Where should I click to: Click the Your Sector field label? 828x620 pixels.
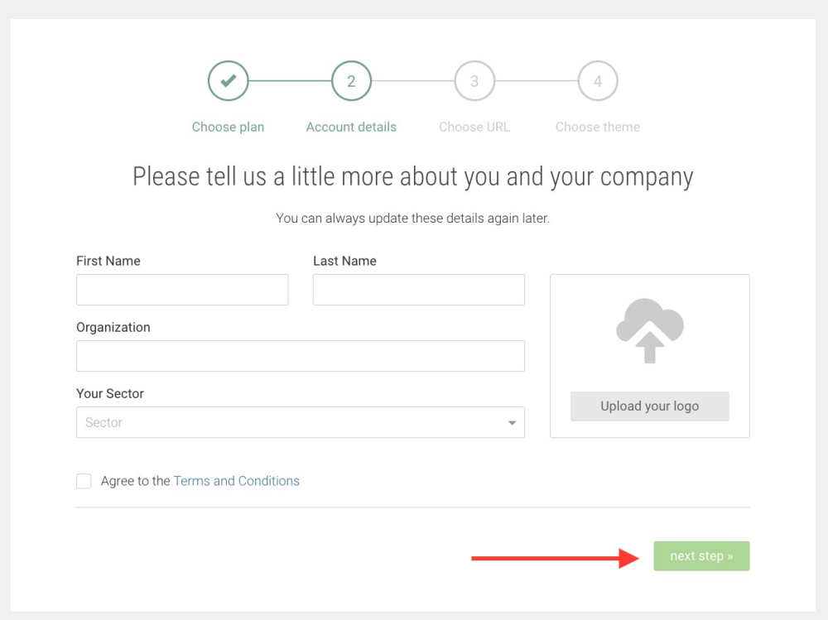[x=110, y=393]
